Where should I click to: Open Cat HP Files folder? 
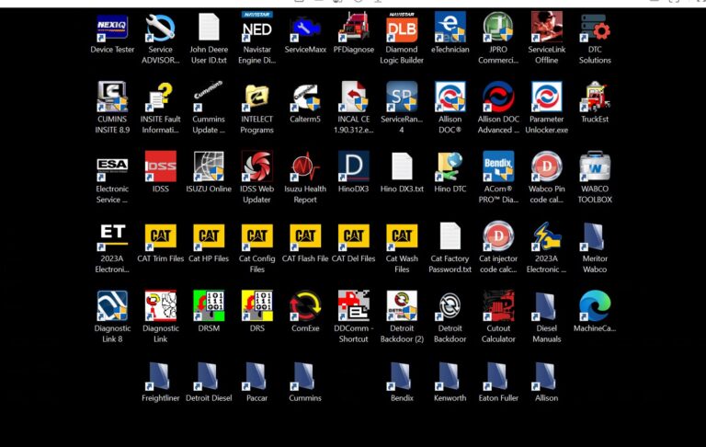209,236
